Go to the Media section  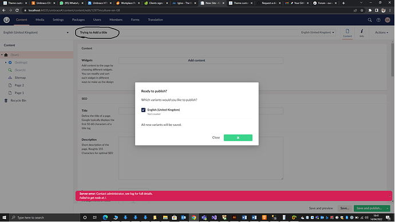39,19
